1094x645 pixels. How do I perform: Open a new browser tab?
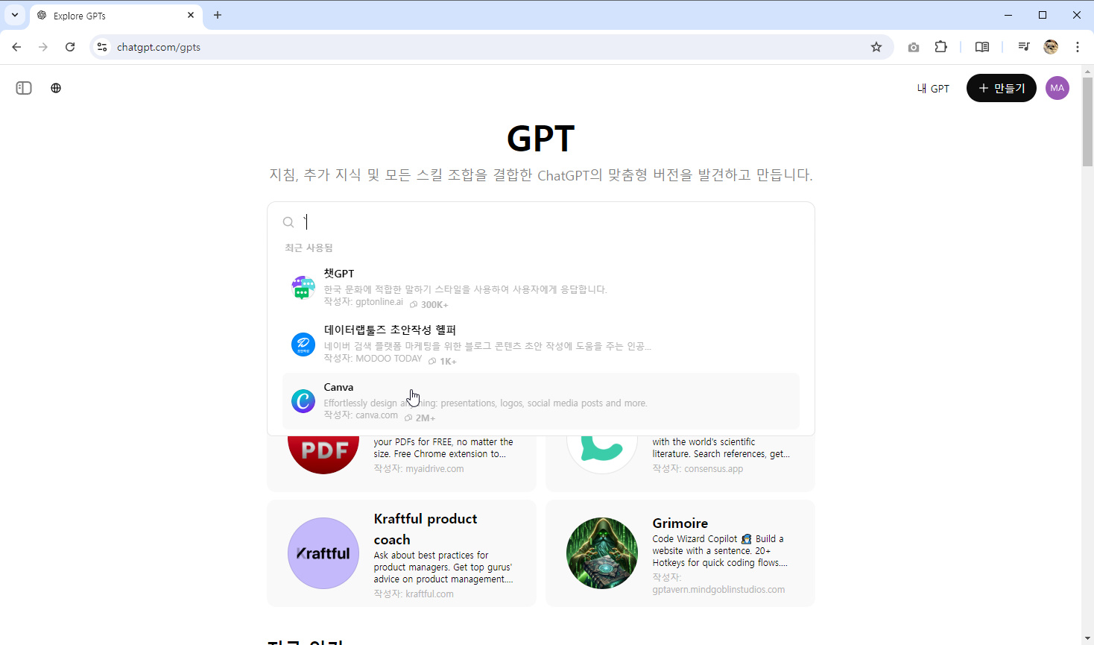click(218, 15)
